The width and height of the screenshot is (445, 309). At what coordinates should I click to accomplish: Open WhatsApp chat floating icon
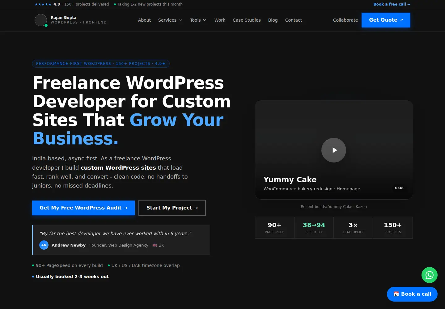pyautogui.click(x=430, y=275)
